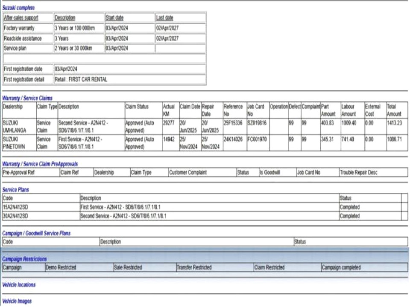Click the After-sales support column header
This screenshot has height=307, width=410.
point(21,18)
